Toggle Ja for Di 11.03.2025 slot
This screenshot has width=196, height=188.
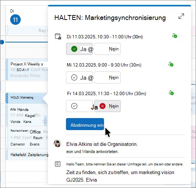pyautogui.click(x=80, y=49)
